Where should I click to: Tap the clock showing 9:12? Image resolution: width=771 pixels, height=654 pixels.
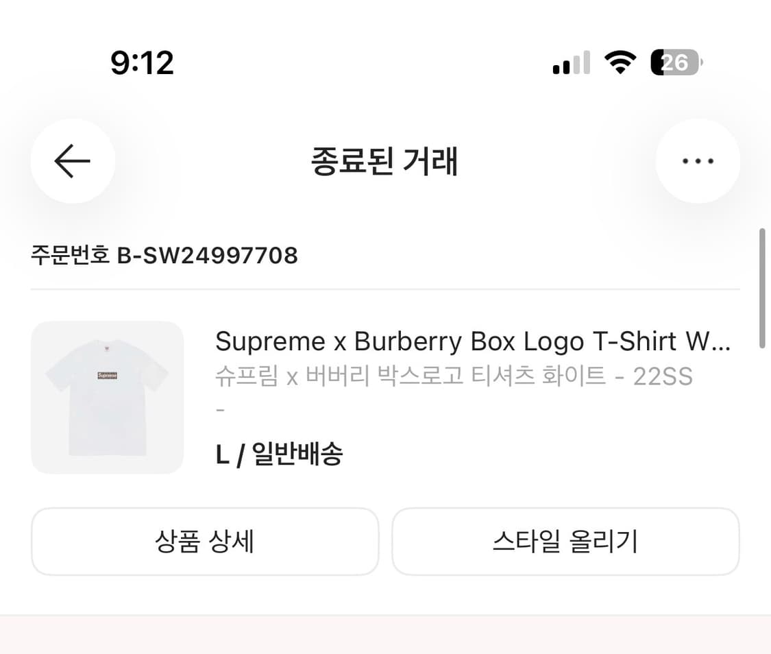point(143,62)
